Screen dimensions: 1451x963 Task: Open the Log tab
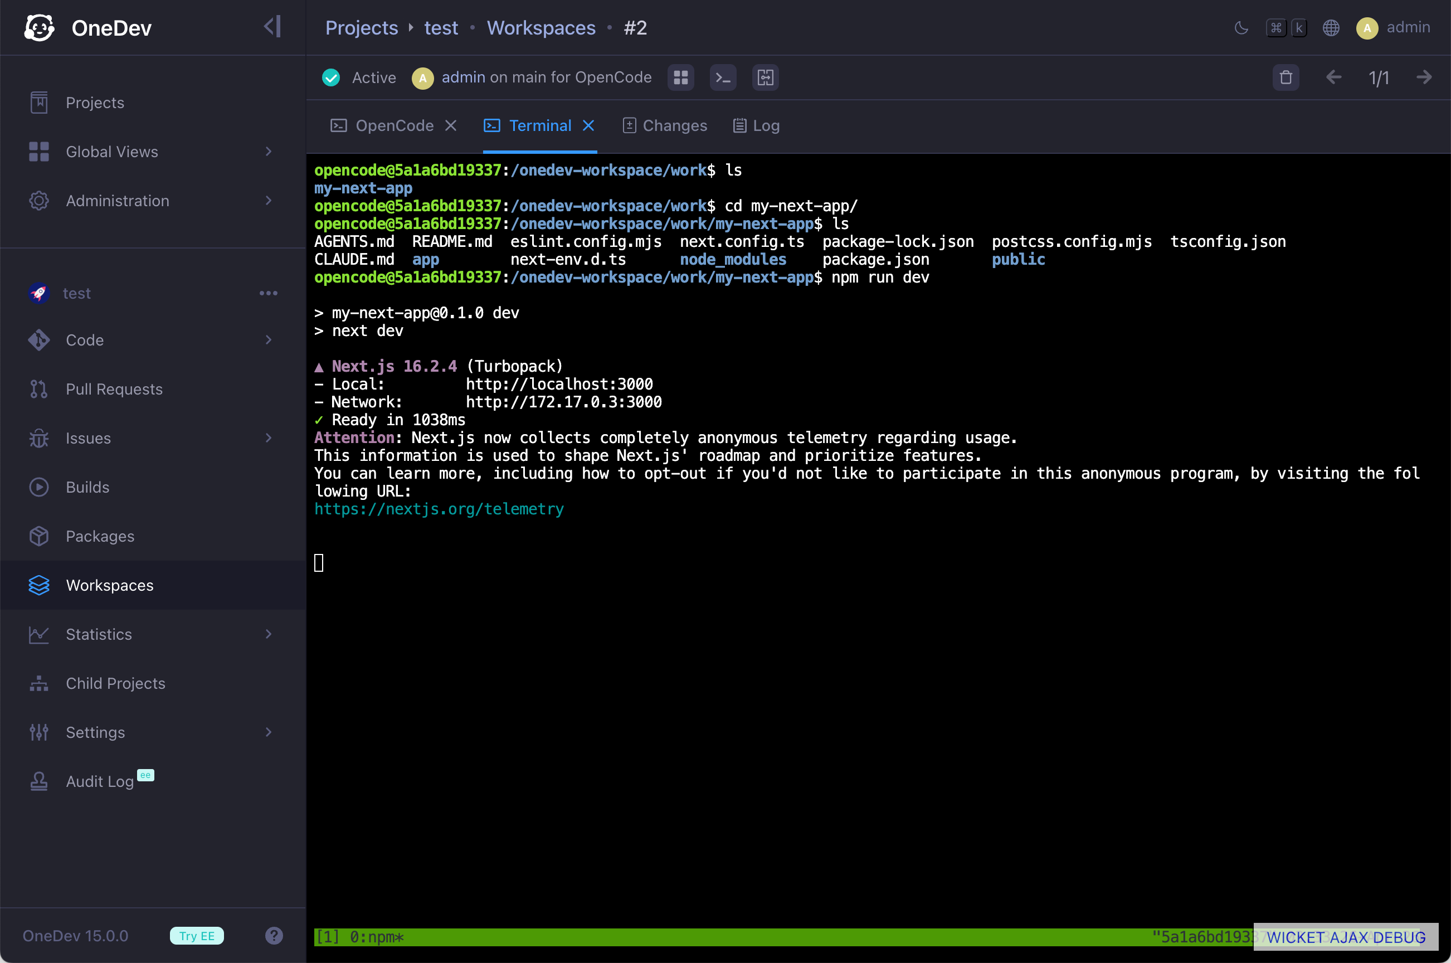(x=757, y=125)
